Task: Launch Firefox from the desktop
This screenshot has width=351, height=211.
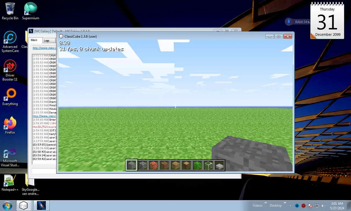Action: 10,125
